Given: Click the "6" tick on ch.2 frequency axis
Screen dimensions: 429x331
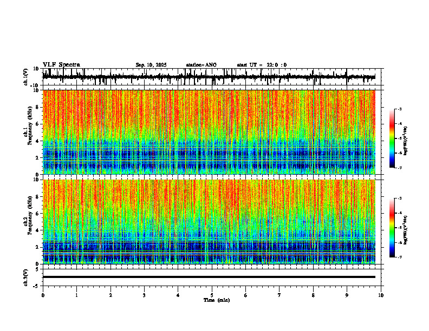Looking at the screenshot, I should [x=38, y=214].
